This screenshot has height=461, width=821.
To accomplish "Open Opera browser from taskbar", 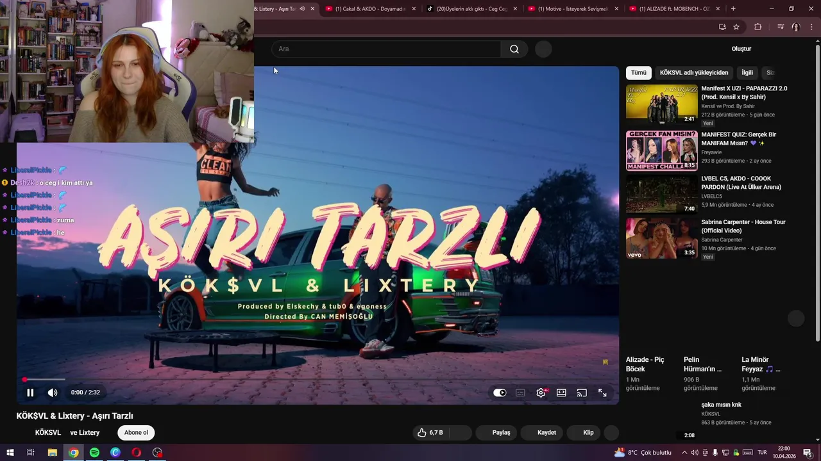I will 136,453.
